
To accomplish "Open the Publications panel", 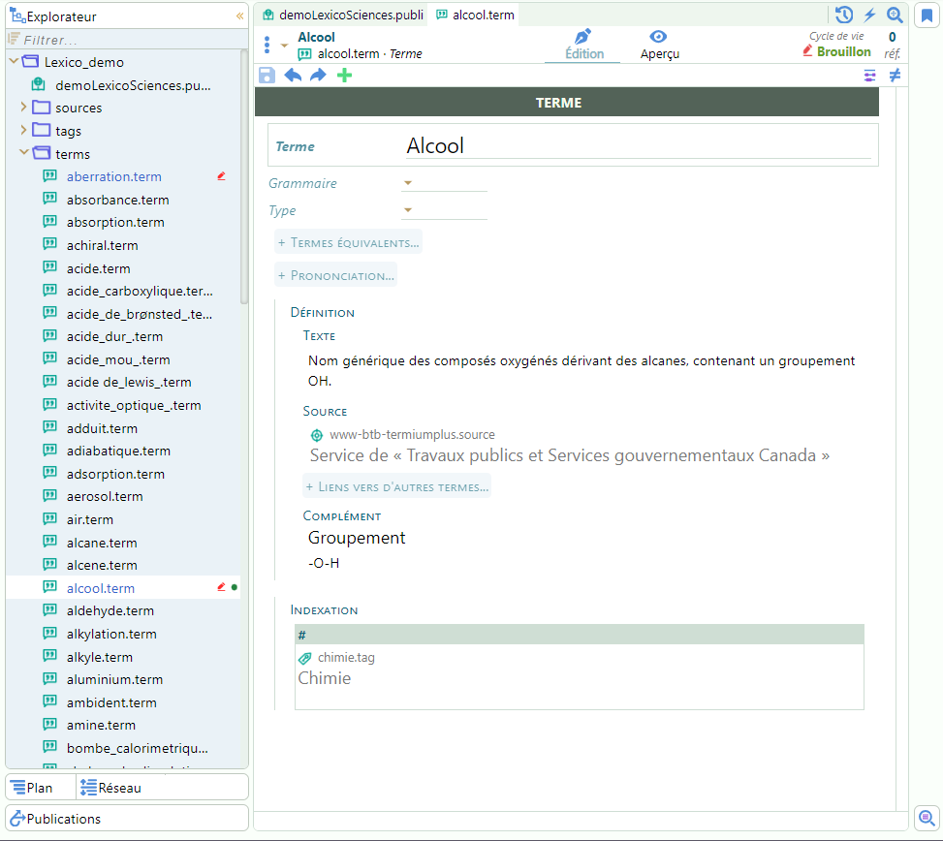I will pos(127,819).
